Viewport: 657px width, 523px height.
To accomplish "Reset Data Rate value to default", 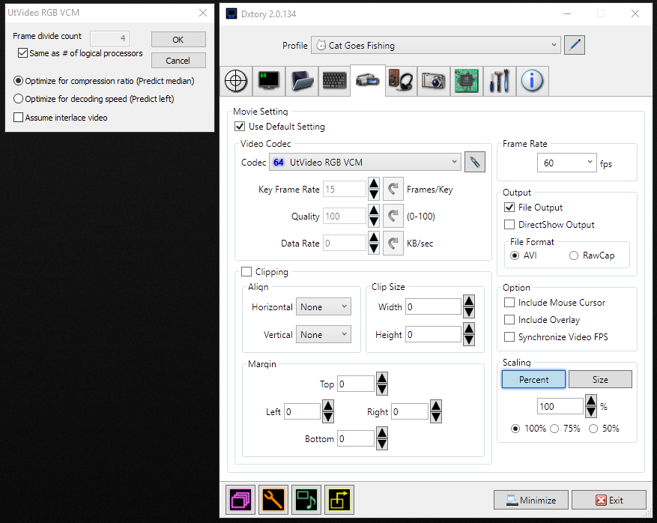I will pos(393,243).
